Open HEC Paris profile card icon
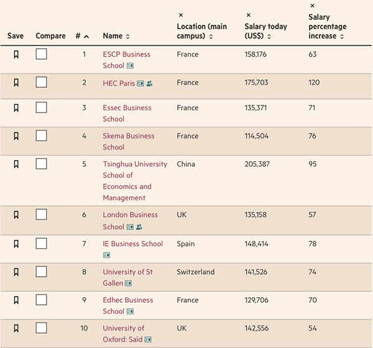 [x=140, y=84]
